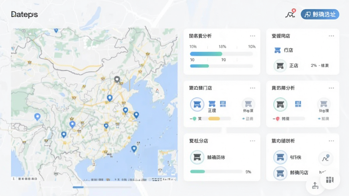
Task: Click the 9% value label
Action: (248, 172)
